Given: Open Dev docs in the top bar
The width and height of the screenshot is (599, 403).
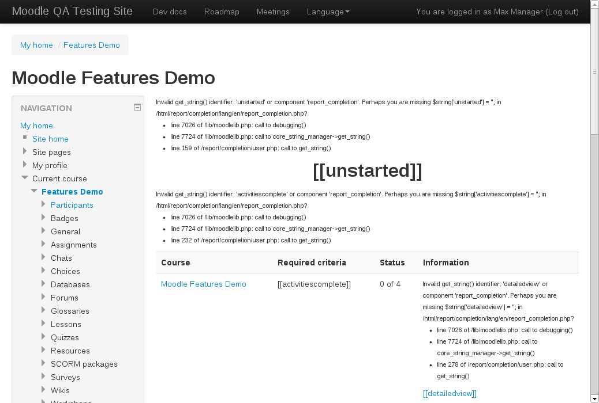Looking at the screenshot, I should point(170,12).
